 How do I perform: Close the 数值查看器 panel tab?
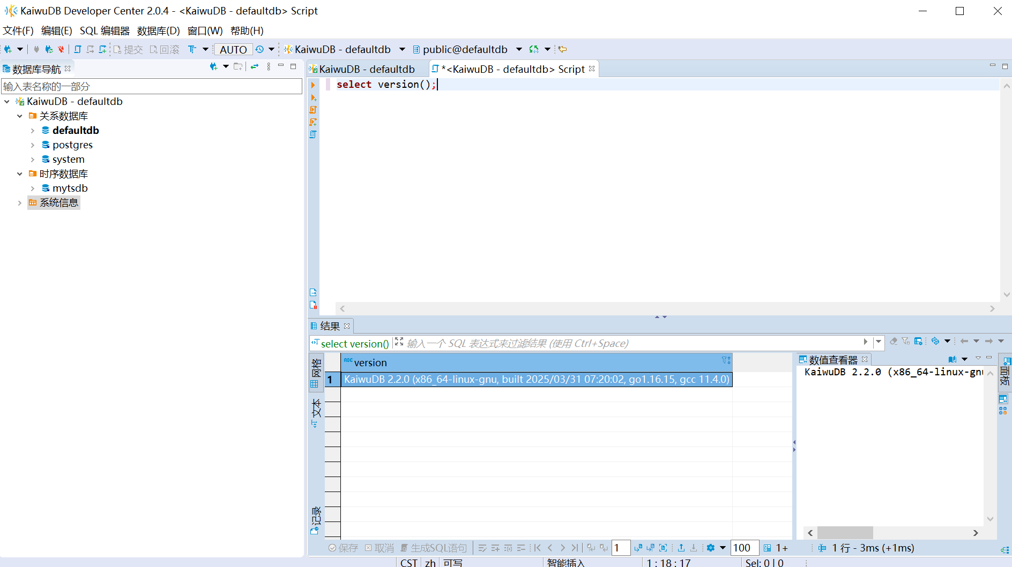[x=865, y=359]
